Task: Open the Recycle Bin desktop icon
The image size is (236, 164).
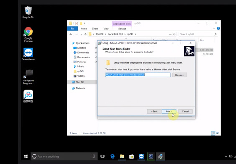Action: pyautogui.click(x=28, y=12)
